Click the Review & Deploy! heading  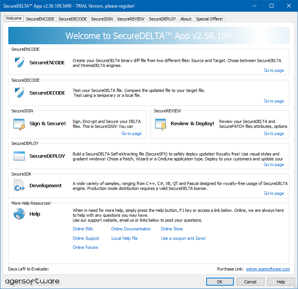pos(192,124)
